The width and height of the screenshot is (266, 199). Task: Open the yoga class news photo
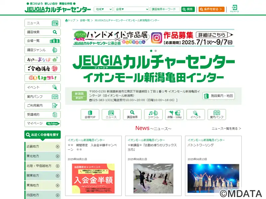click(x=153, y=178)
